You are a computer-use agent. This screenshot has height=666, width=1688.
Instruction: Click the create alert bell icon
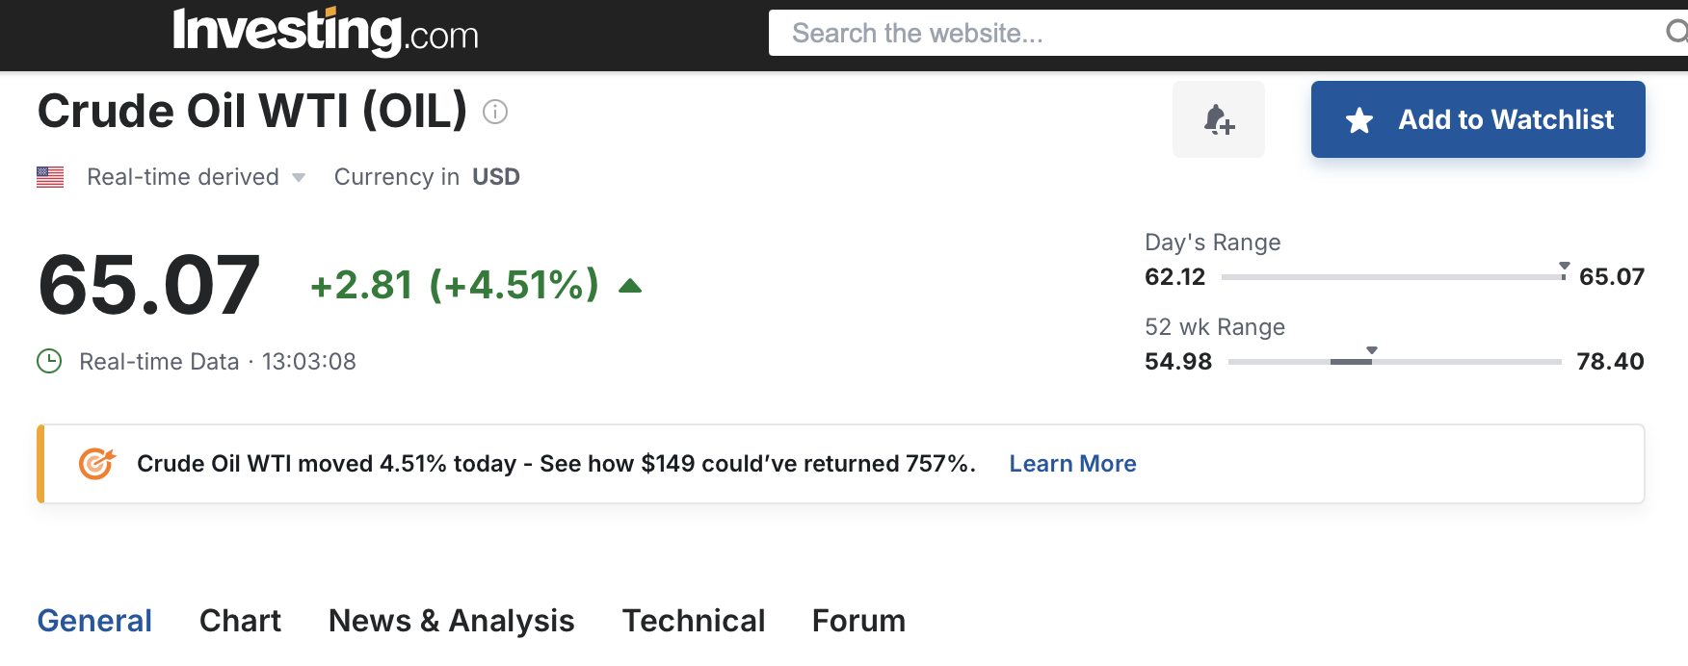click(1218, 119)
